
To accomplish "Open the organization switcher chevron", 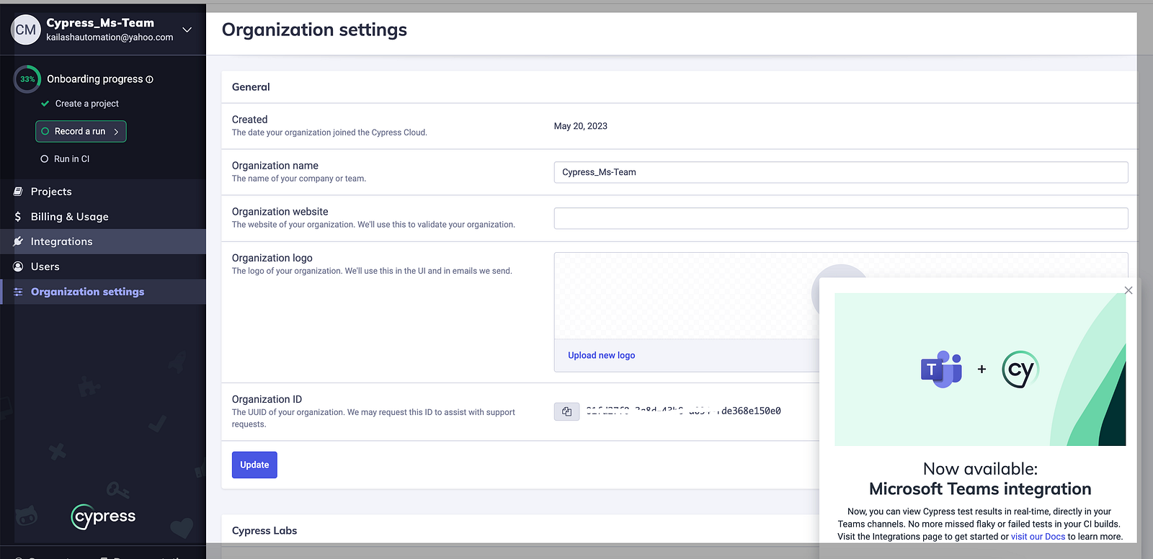I will click(187, 30).
